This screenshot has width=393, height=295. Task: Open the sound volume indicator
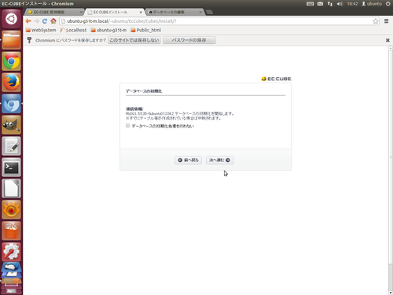point(340,4)
